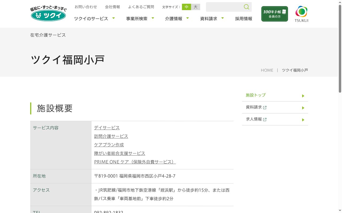Click the access directions text mentioning 姪浜駅
The image size is (342, 213).
coord(162,194)
